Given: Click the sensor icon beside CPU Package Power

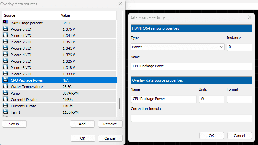Looking at the screenshot, I should click(x=6, y=80).
